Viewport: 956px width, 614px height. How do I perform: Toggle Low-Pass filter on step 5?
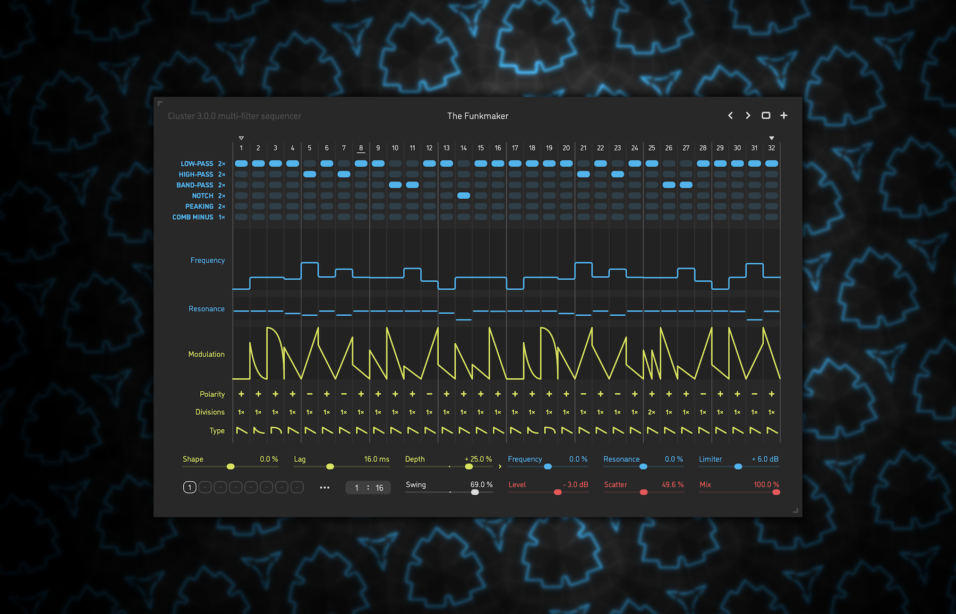[310, 163]
